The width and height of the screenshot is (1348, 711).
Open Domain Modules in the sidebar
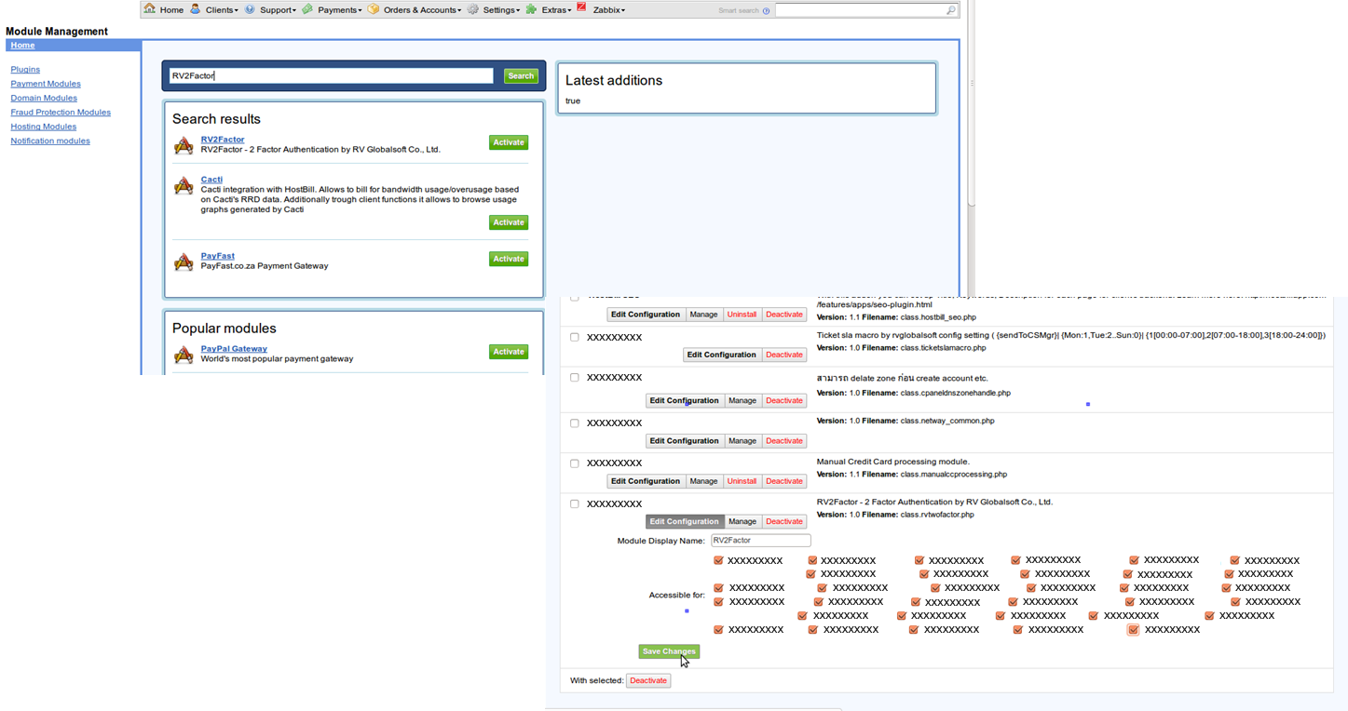tap(44, 98)
